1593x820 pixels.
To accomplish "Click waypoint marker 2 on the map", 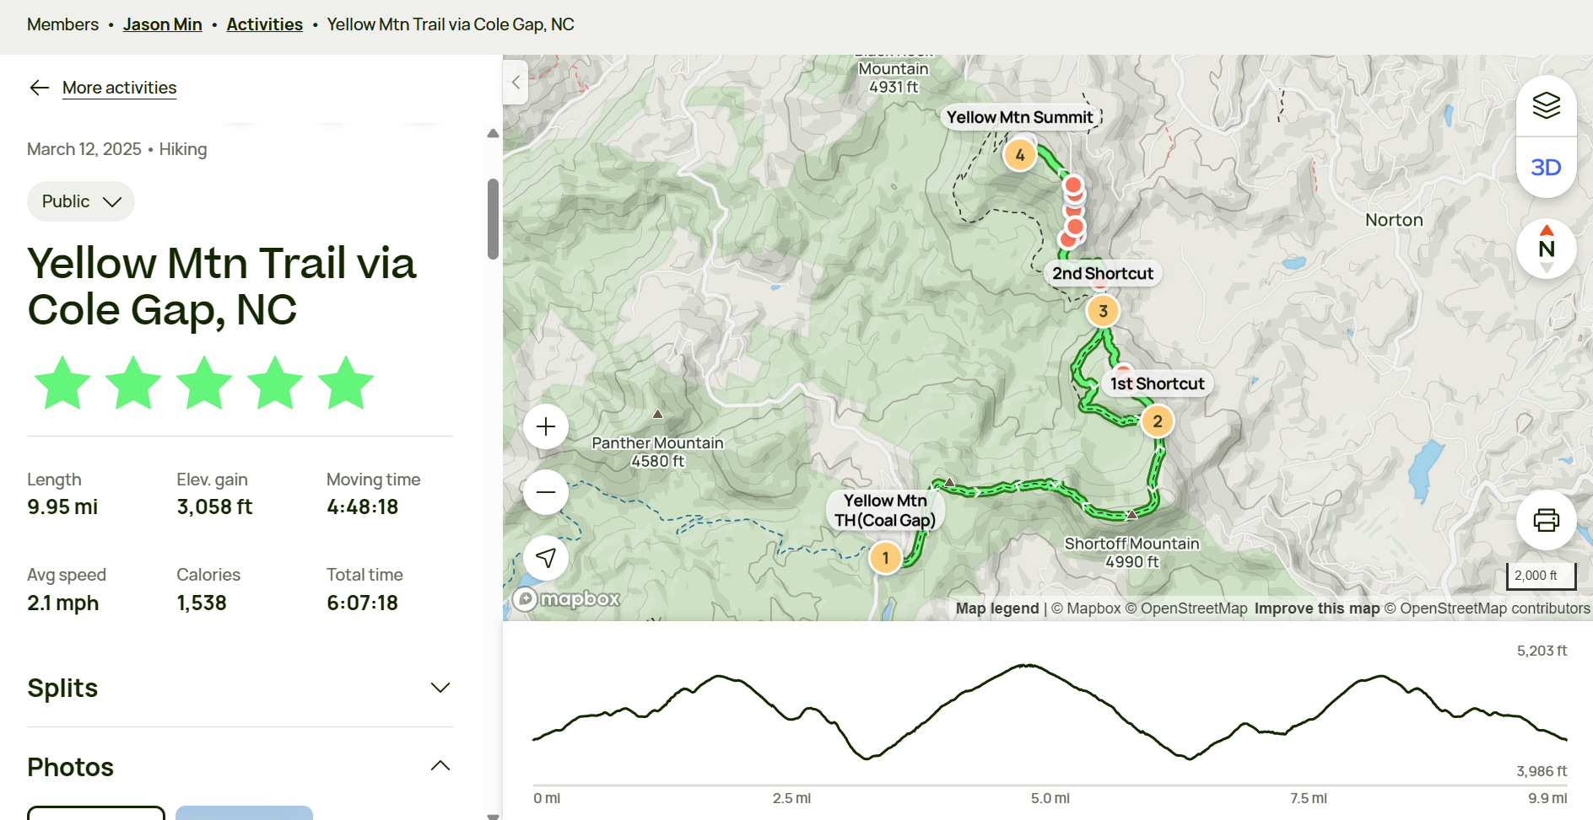I will (1158, 421).
